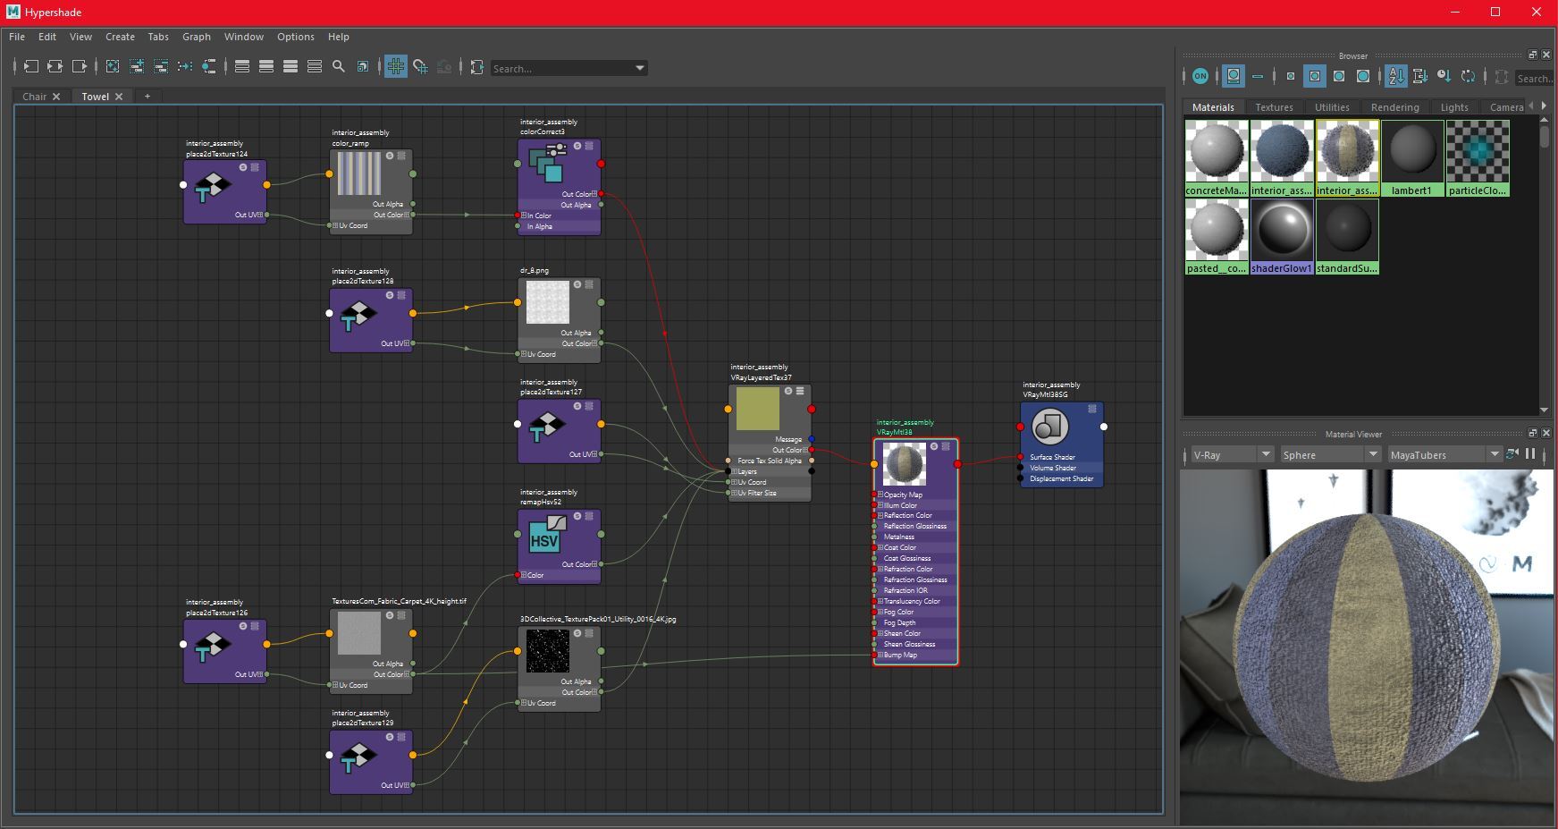
Task: Select large swatches in Browser
Action: [x=1339, y=76]
